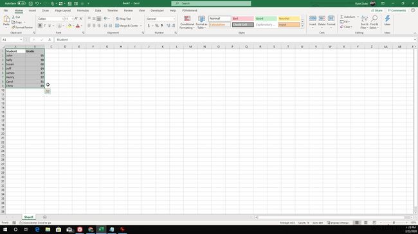Click the Borders icon

(x=59, y=26)
